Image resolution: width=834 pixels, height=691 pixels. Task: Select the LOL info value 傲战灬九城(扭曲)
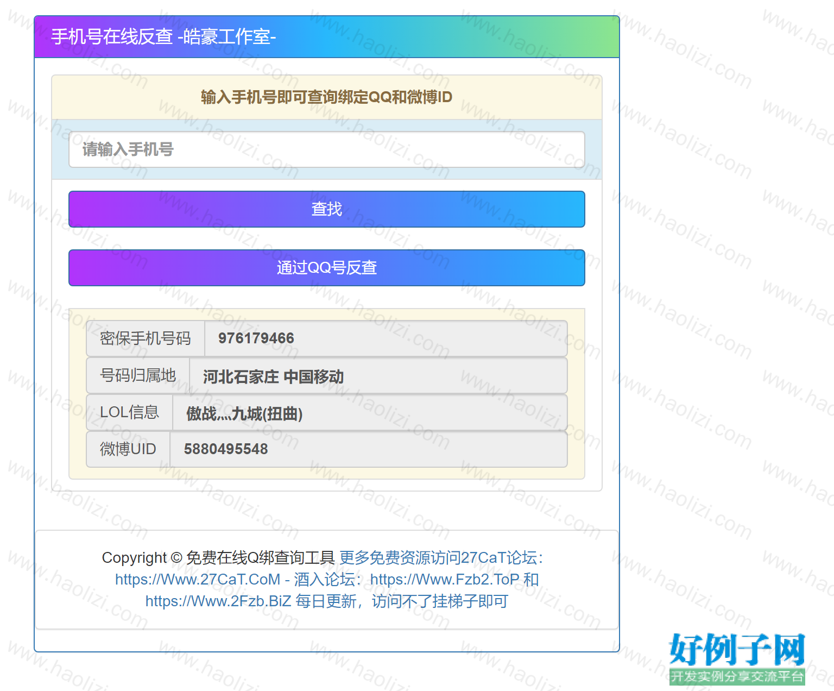point(244,413)
